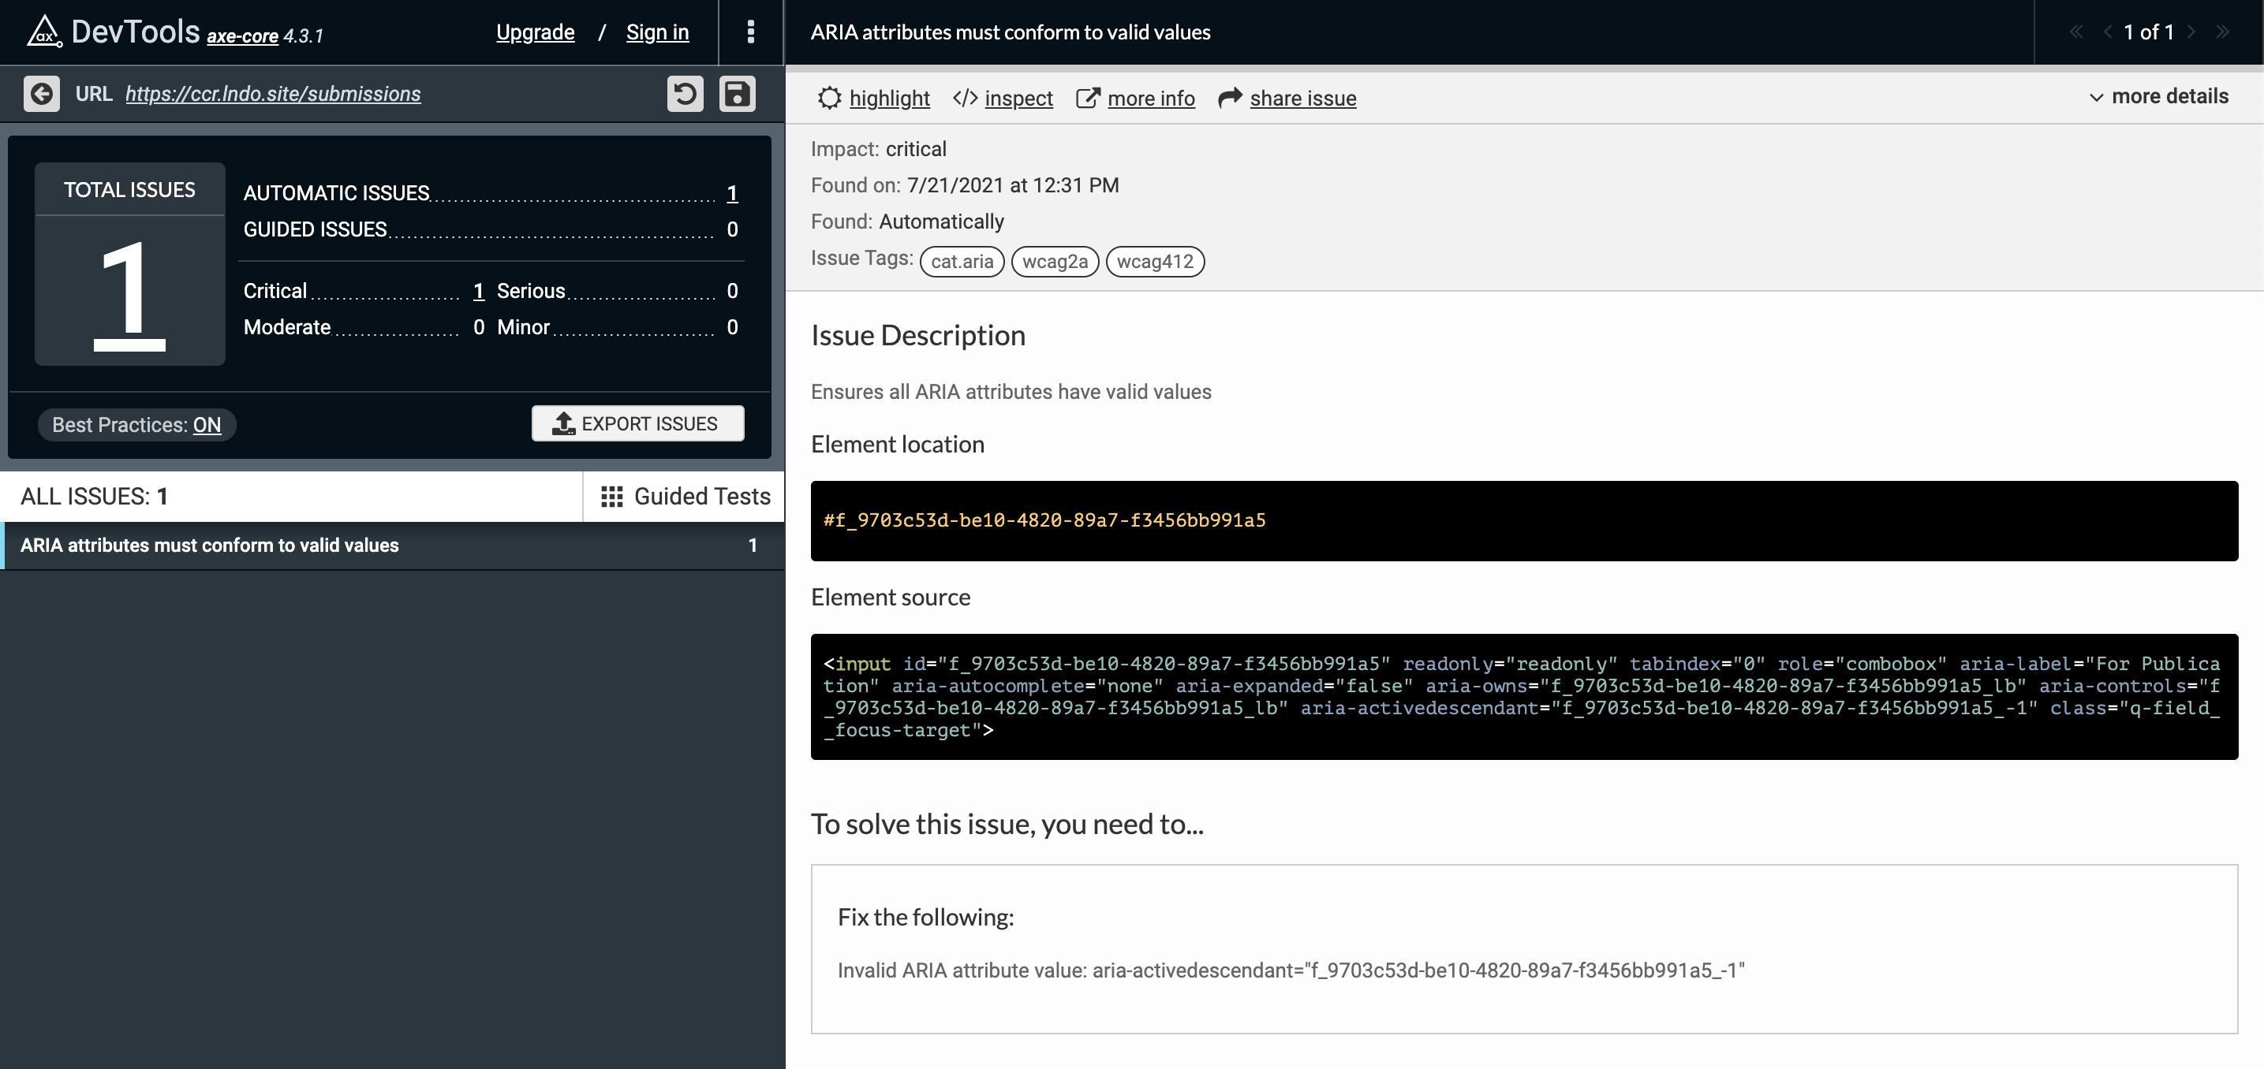Viewport: 2264px width, 1069px height.
Task: Click the wcag412 issue tag
Action: (1156, 262)
